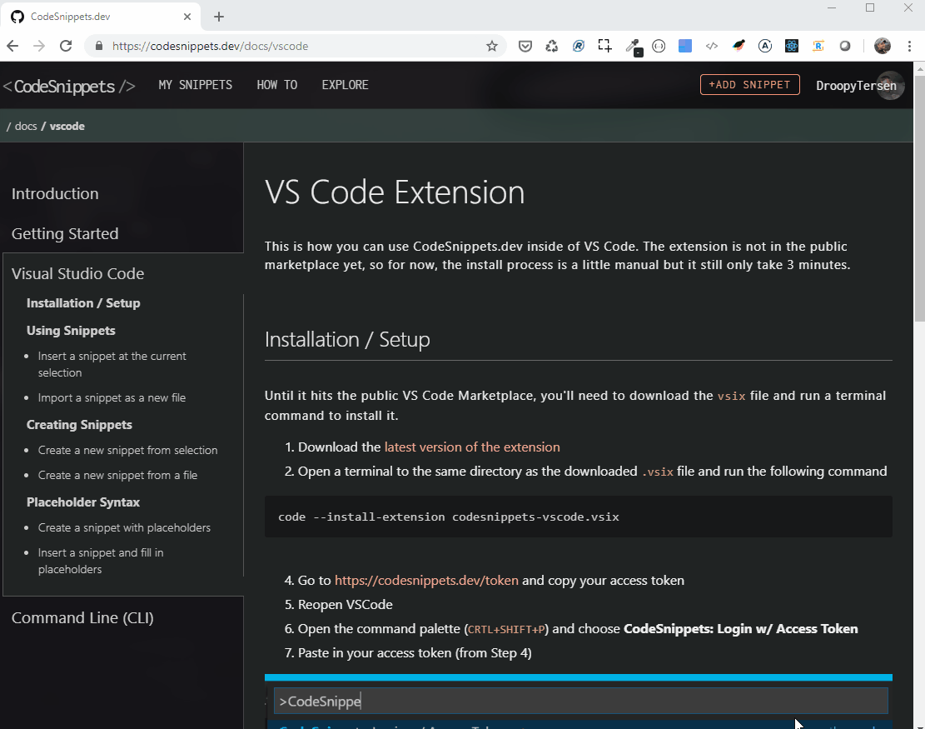925x729 pixels.
Task: Click the grey circle extension icon
Action: pos(845,46)
